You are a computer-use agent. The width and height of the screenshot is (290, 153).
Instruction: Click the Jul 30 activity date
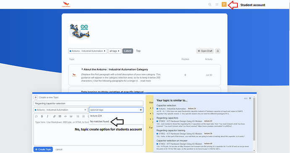click(x=209, y=75)
